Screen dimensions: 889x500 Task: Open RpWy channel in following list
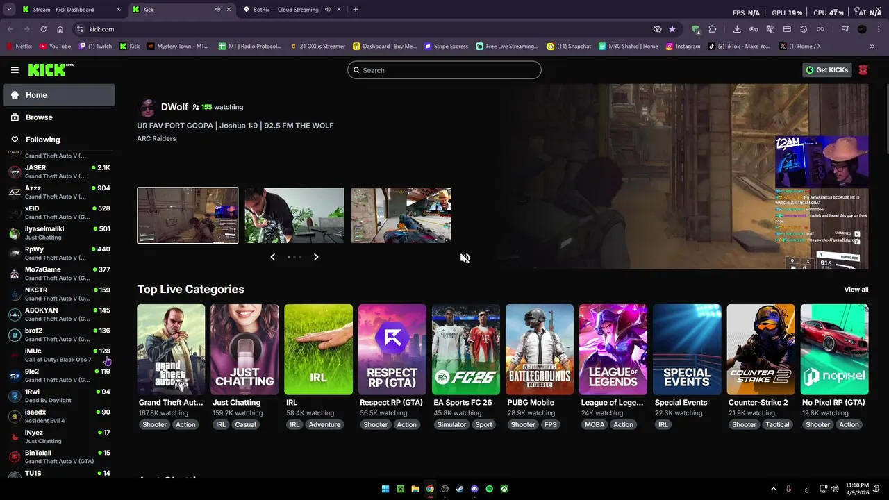[59, 253]
